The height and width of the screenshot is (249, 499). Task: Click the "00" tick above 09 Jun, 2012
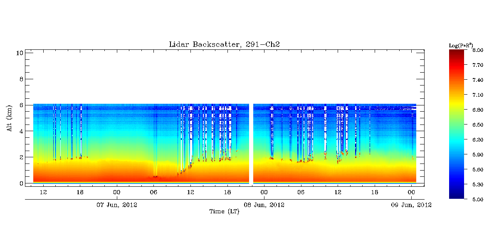[x=411, y=192]
